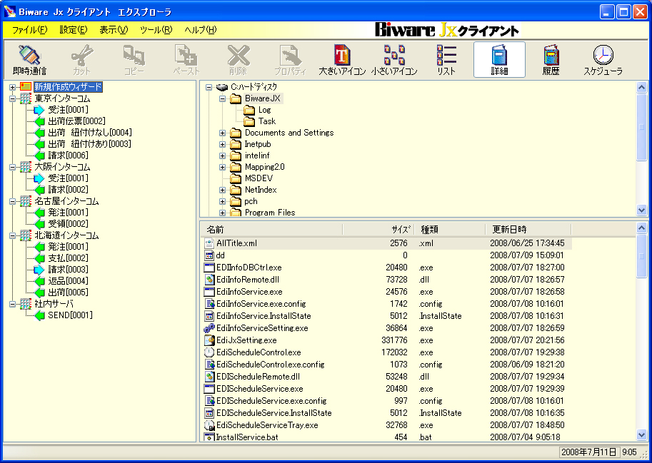The width and height of the screenshot is (652, 463).
Task: Open the 履歴 history icon
Action: pos(551,60)
